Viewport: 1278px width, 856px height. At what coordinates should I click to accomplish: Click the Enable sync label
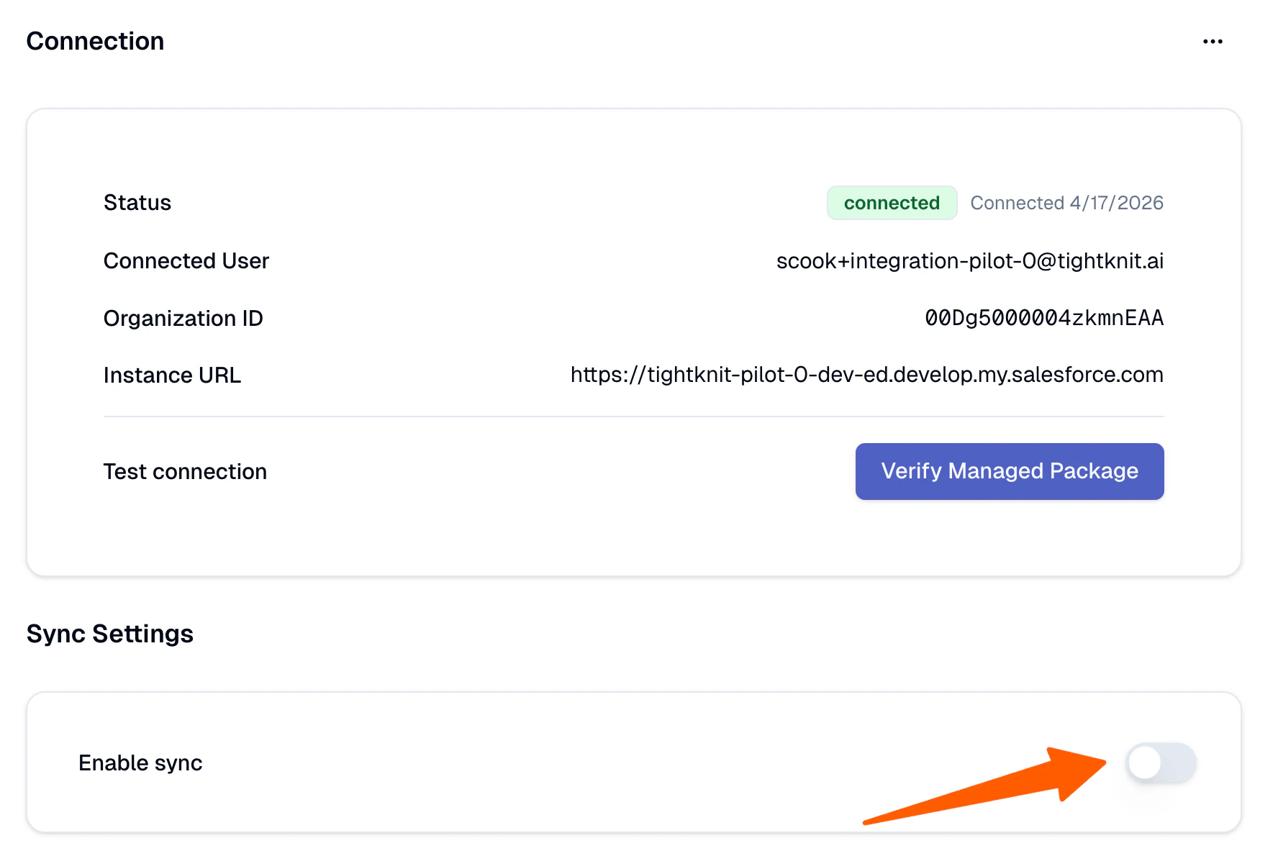tap(140, 762)
